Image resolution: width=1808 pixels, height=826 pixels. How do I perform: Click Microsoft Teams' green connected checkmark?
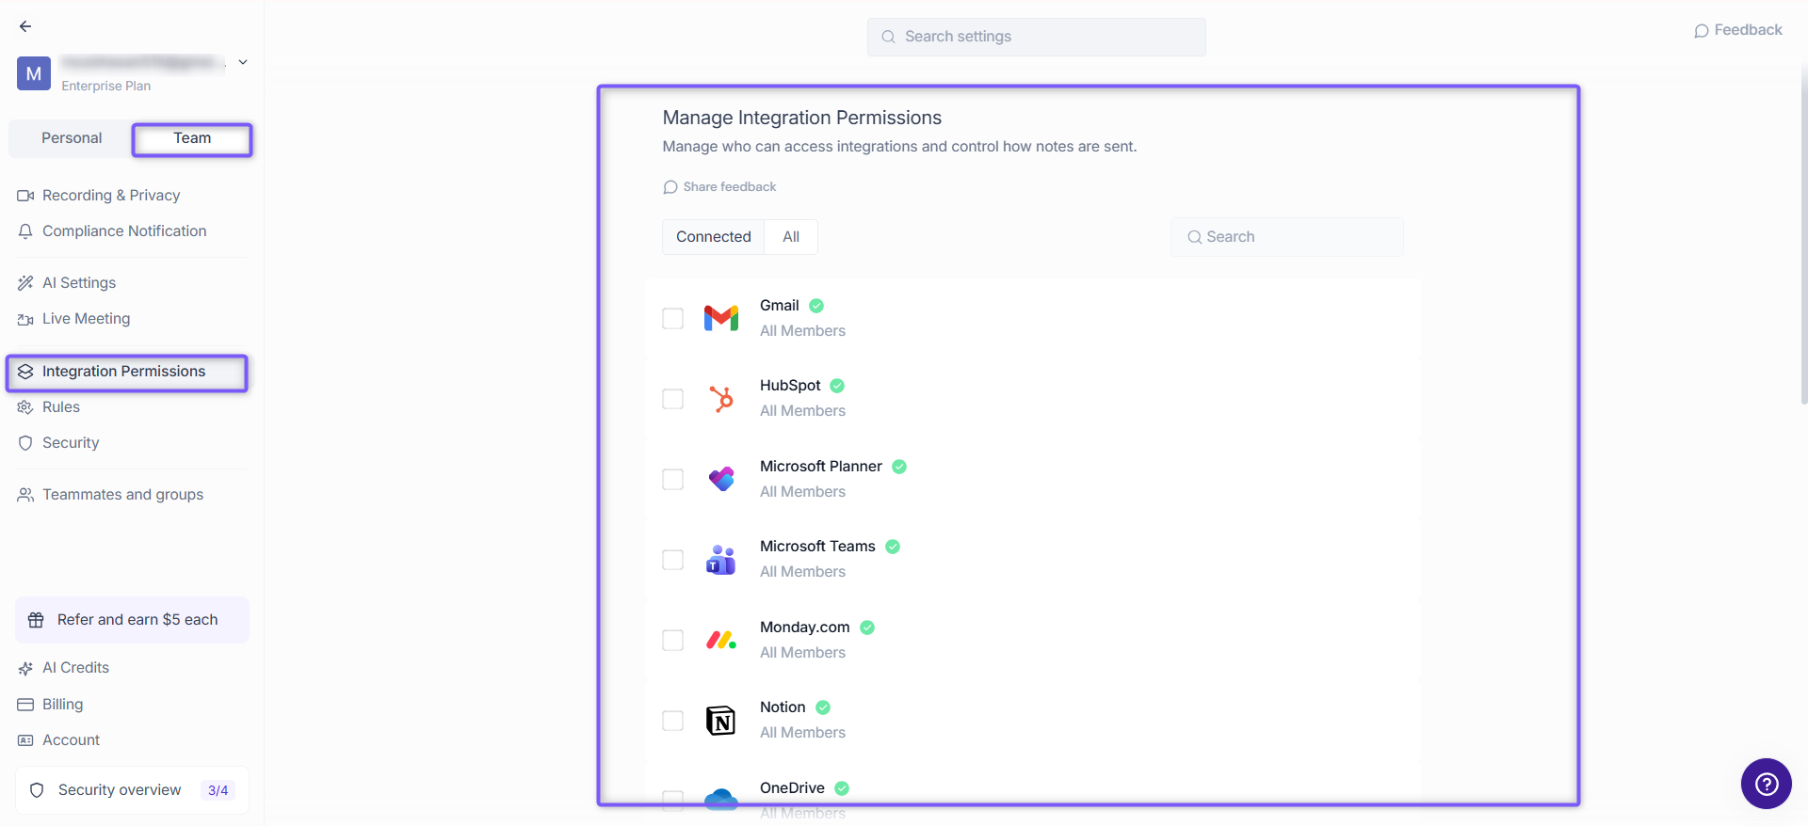click(893, 547)
